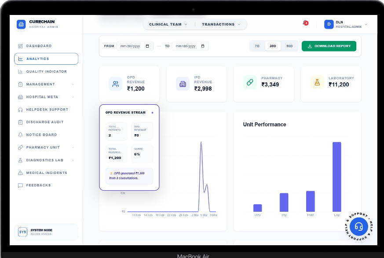
Task: Click the Helpdesk Support headset icon
Action: coord(20,109)
